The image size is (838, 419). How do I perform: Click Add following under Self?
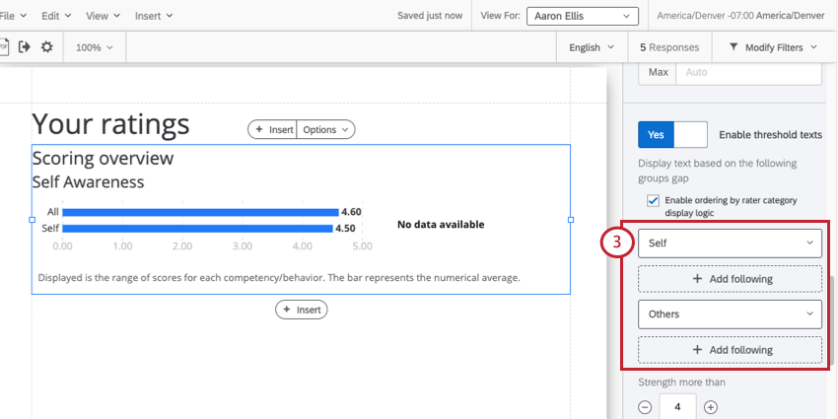pyautogui.click(x=730, y=279)
